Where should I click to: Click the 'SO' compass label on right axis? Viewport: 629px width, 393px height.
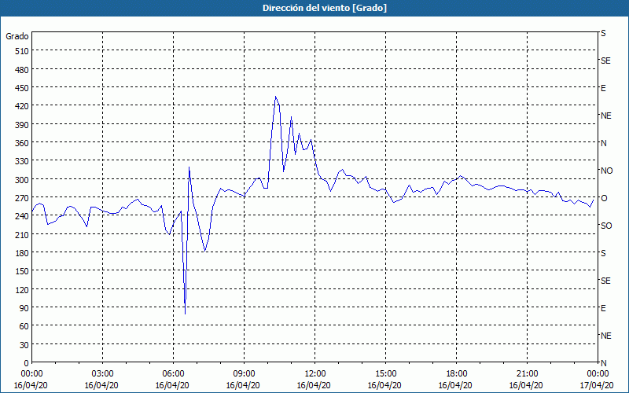click(606, 226)
